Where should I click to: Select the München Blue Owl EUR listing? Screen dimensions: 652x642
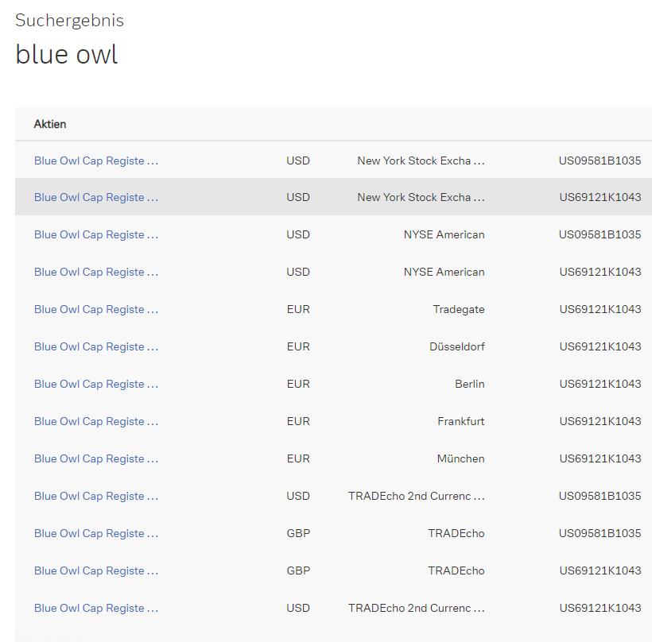[x=95, y=458]
